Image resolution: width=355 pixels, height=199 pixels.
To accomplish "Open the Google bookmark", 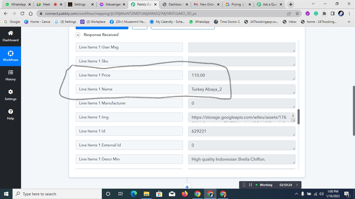I will pyautogui.click(x=12, y=22).
